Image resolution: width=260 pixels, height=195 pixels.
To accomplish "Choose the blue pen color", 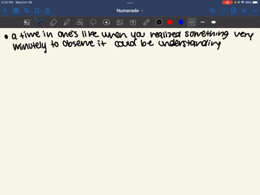I will coord(181,22).
